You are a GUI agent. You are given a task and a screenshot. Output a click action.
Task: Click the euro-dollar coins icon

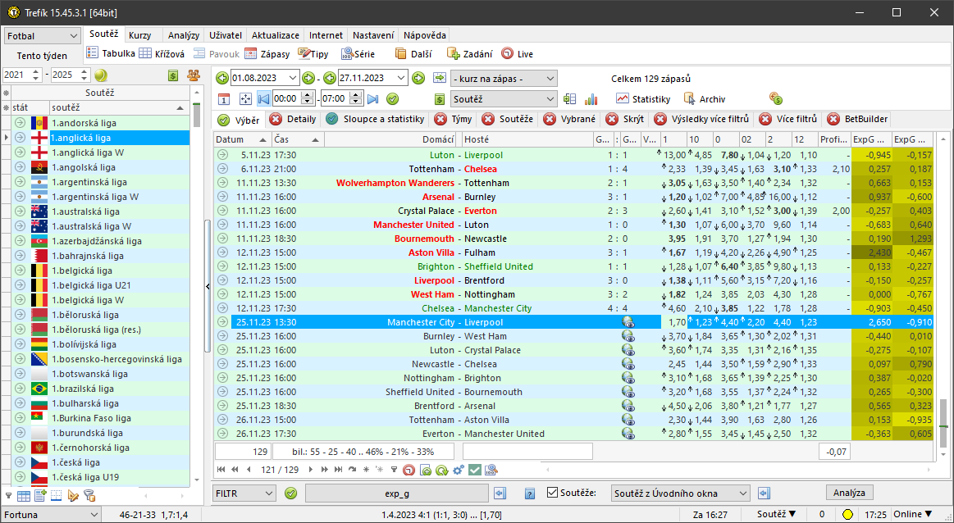(x=776, y=98)
